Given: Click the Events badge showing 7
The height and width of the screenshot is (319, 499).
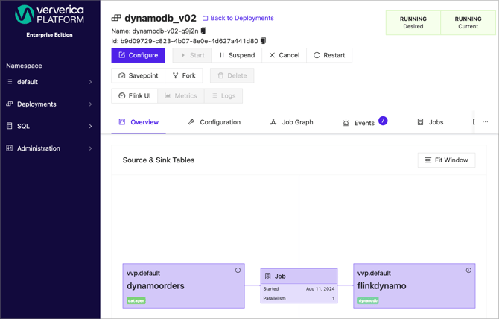Looking at the screenshot, I should 383,121.
